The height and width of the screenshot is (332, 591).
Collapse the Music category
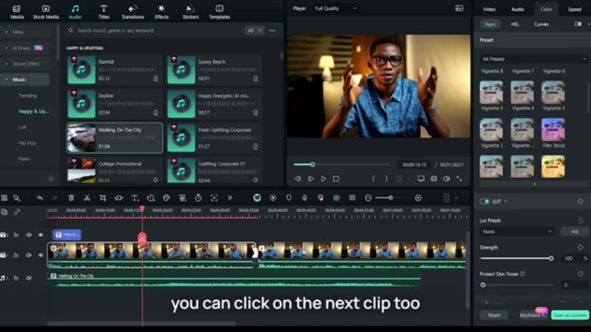click(x=6, y=79)
